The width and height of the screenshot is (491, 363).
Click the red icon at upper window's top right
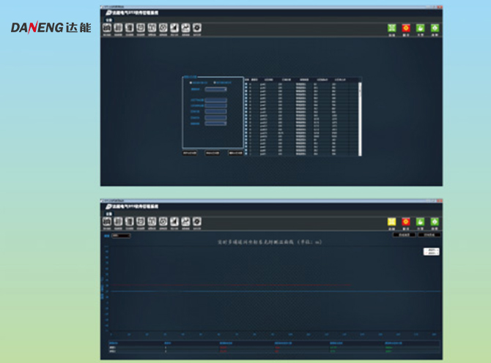coord(406,29)
